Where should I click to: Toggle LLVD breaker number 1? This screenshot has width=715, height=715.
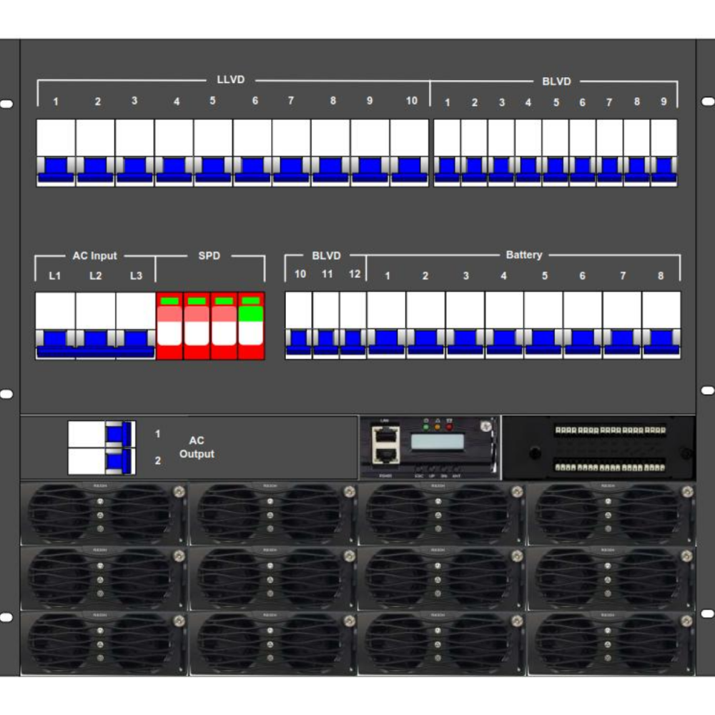[56, 166]
